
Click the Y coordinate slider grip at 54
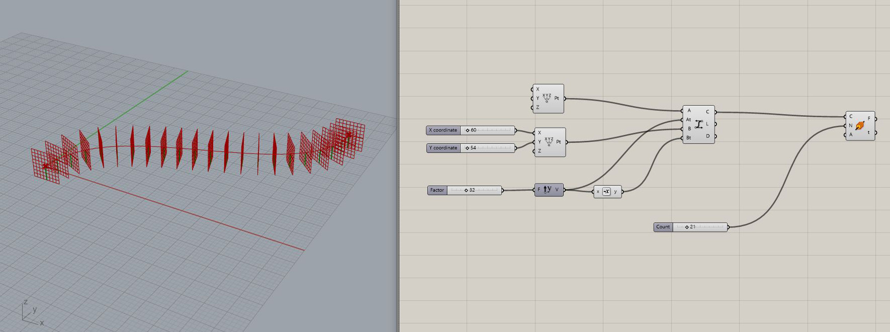[x=468, y=148]
